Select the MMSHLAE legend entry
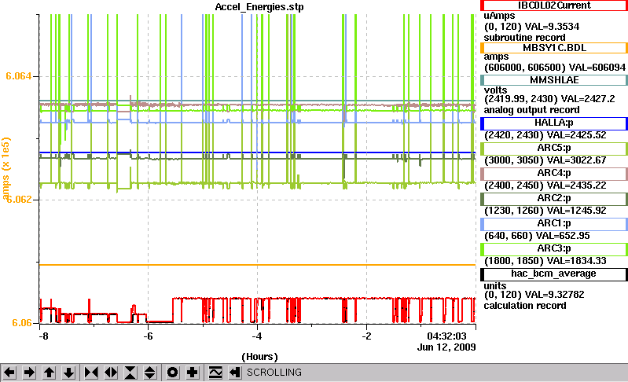 point(554,80)
